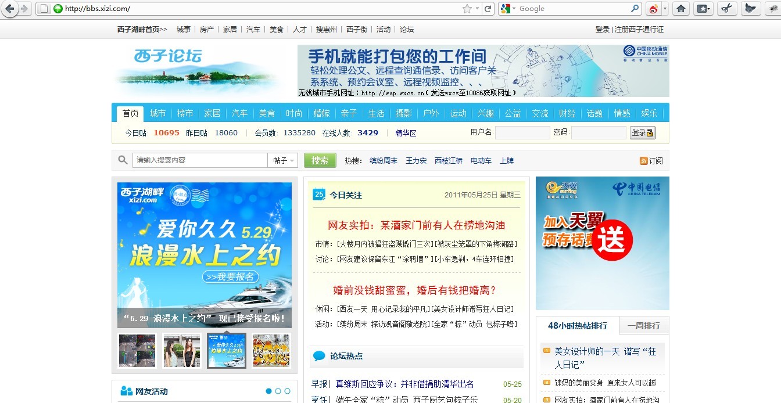Select the yacht event thumbnail
Viewport: 781px width, 403px height.
click(227, 351)
